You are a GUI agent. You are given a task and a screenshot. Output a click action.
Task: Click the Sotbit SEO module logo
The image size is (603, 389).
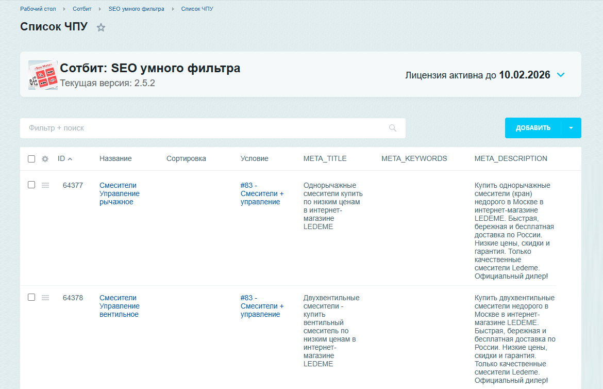[43, 75]
